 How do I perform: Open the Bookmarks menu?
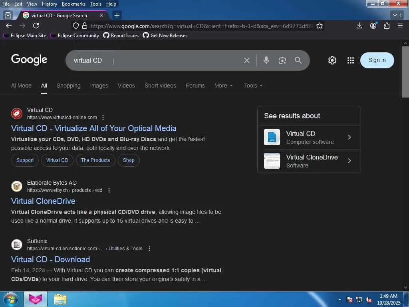pyautogui.click(x=73, y=4)
